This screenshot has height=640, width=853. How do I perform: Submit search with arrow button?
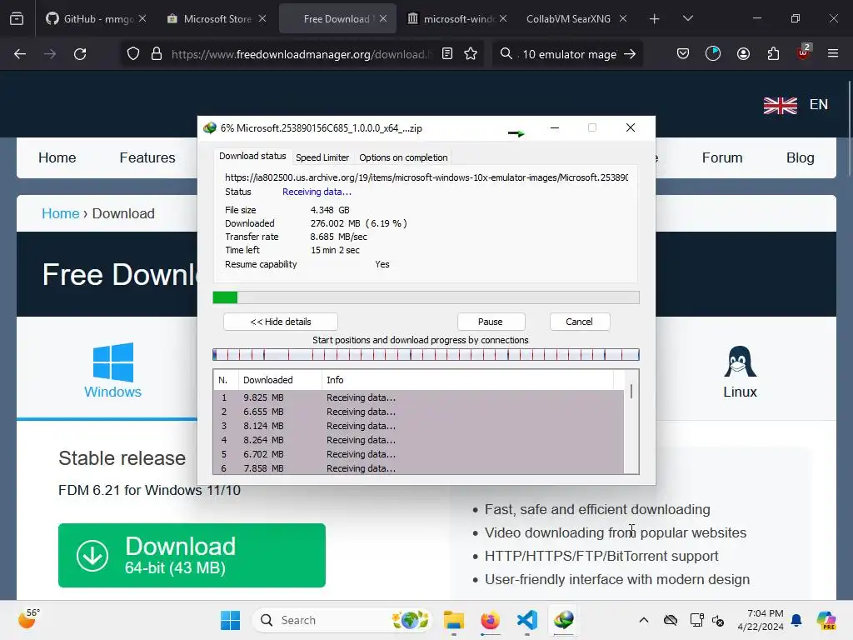[630, 54]
